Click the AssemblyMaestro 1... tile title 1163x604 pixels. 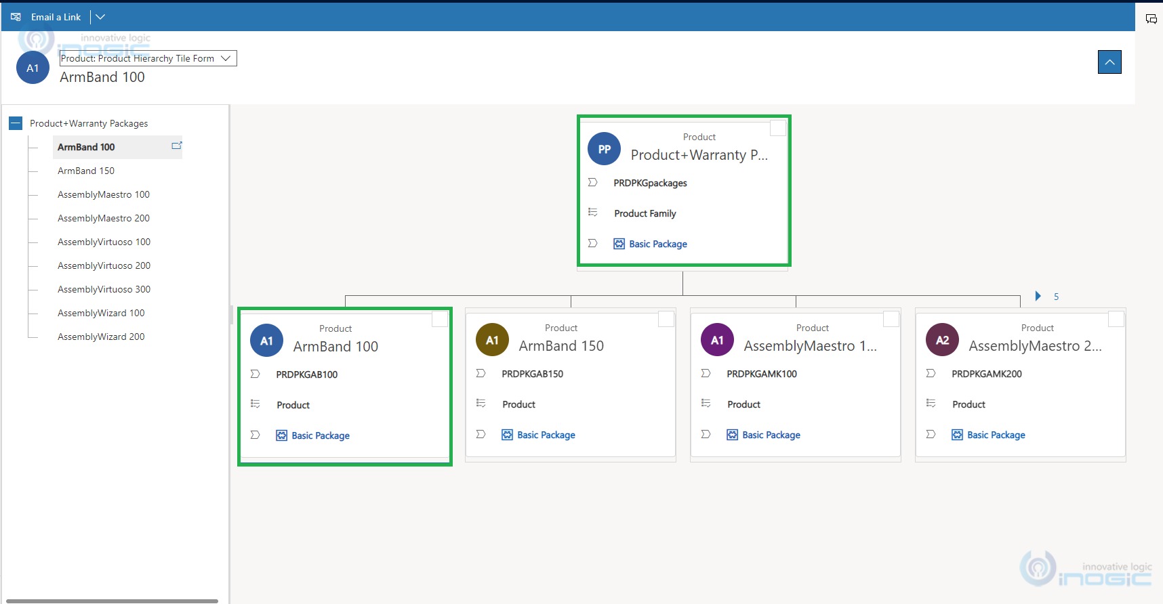(x=811, y=346)
